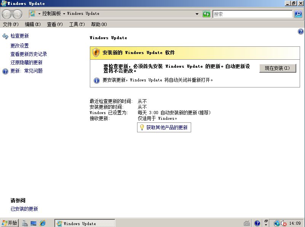Image resolution: width=305 pixels, height=227 pixels.
Task: Open the 已安装的更新 link
Action: coord(24,209)
